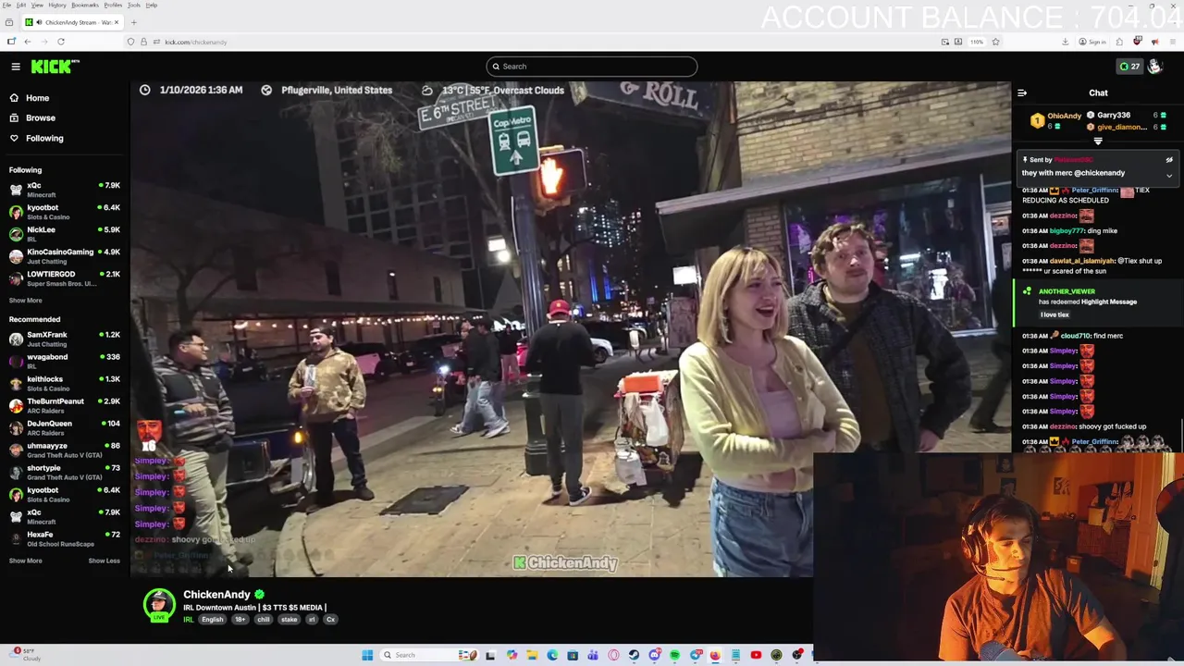Open Windows Start menu
The height and width of the screenshot is (666, 1184).
click(x=367, y=655)
